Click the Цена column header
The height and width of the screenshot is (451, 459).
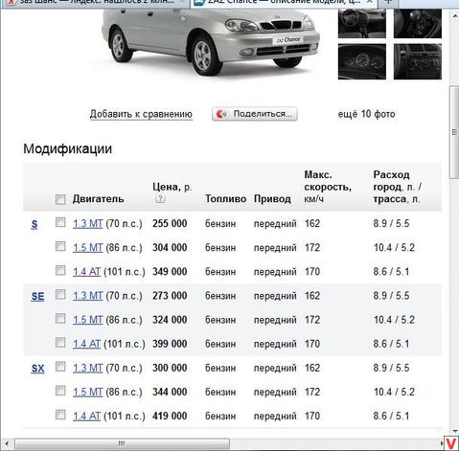coord(172,187)
